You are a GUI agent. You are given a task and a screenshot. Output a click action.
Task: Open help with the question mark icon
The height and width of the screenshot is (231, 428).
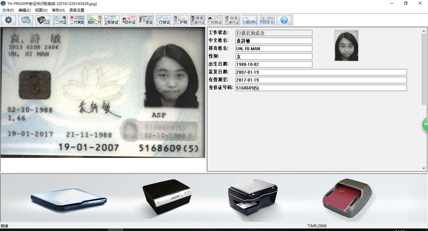[x=284, y=20]
